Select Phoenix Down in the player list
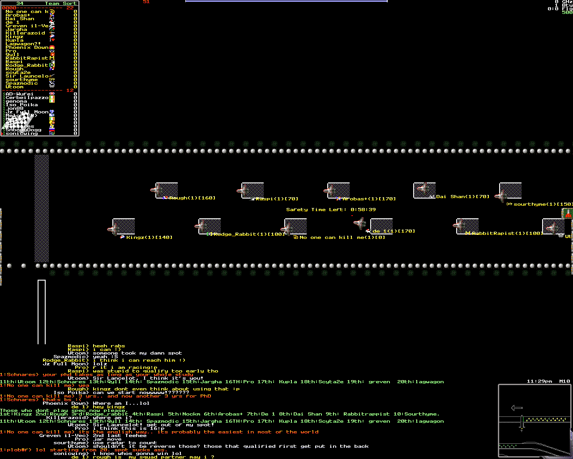573x459 pixels. [x=27, y=48]
